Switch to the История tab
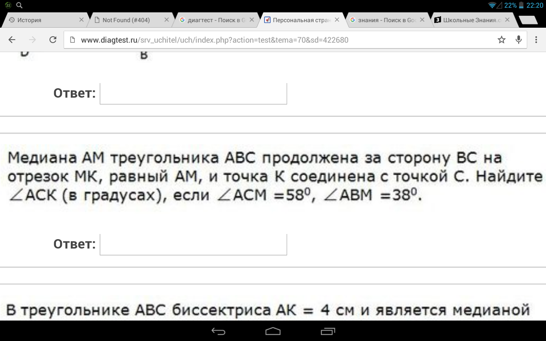 pyautogui.click(x=41, y=20)
